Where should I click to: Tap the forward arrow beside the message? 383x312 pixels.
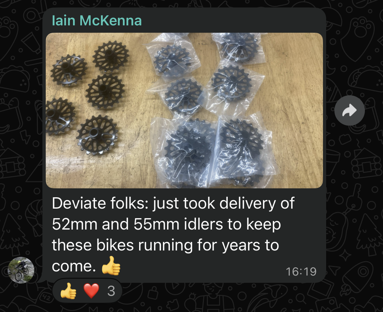coord(349,111)
